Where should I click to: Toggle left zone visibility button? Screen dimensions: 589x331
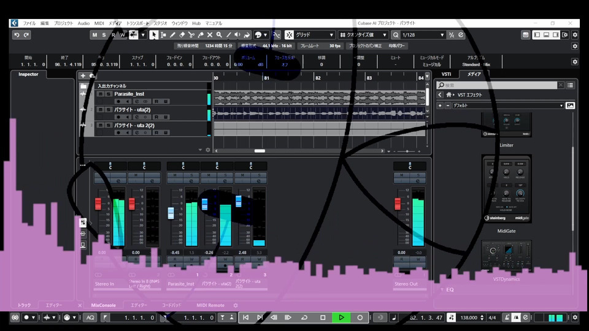[x=537, y=35]
